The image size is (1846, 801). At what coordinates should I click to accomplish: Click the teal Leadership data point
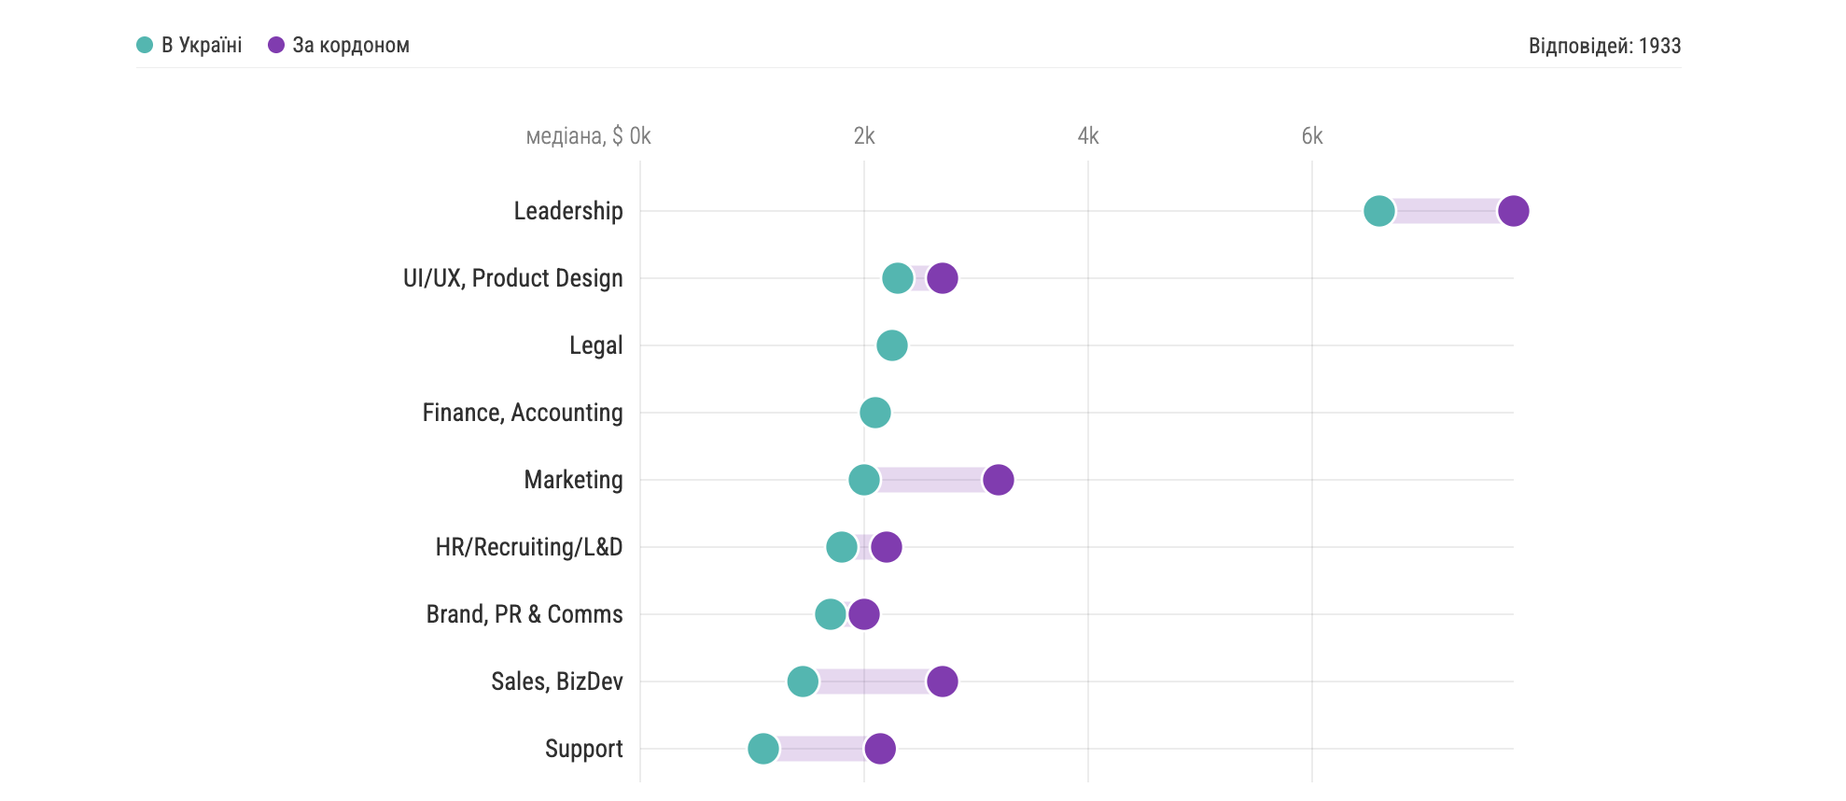1378,211
